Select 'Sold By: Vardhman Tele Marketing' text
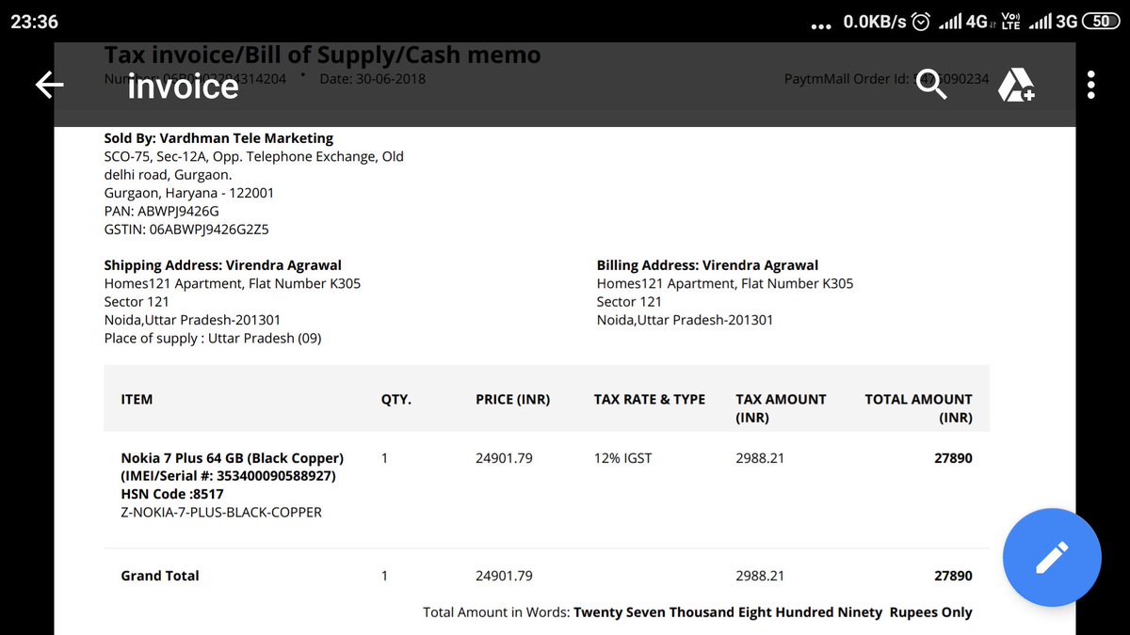Image resolution: width=1130 pixels, height=635 pixels. [218, 138]
